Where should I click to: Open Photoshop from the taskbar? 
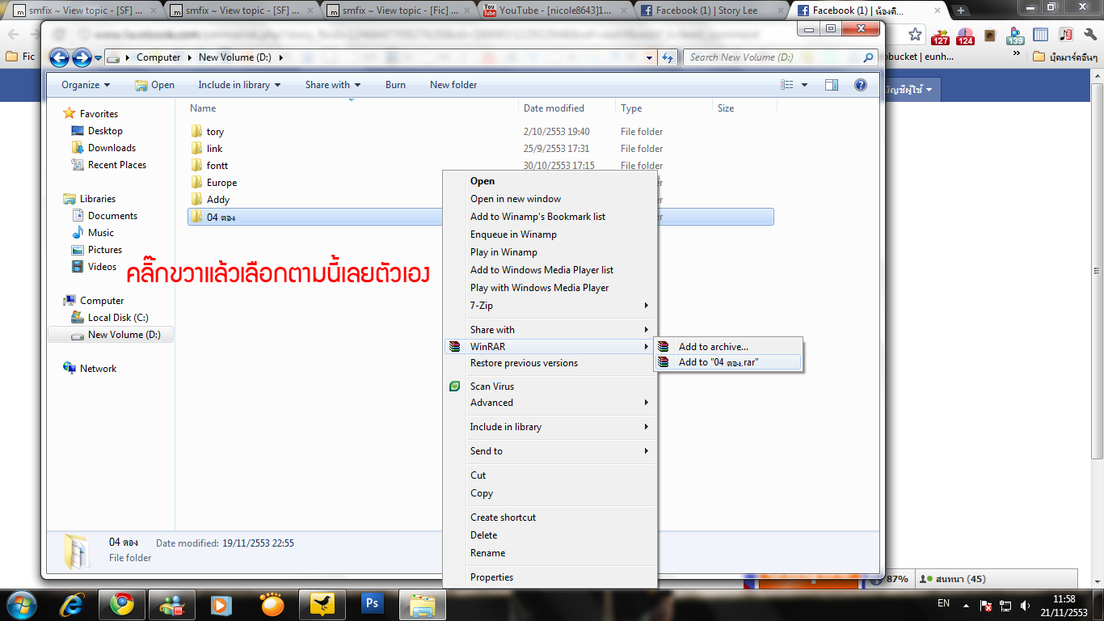click(373, 604)
